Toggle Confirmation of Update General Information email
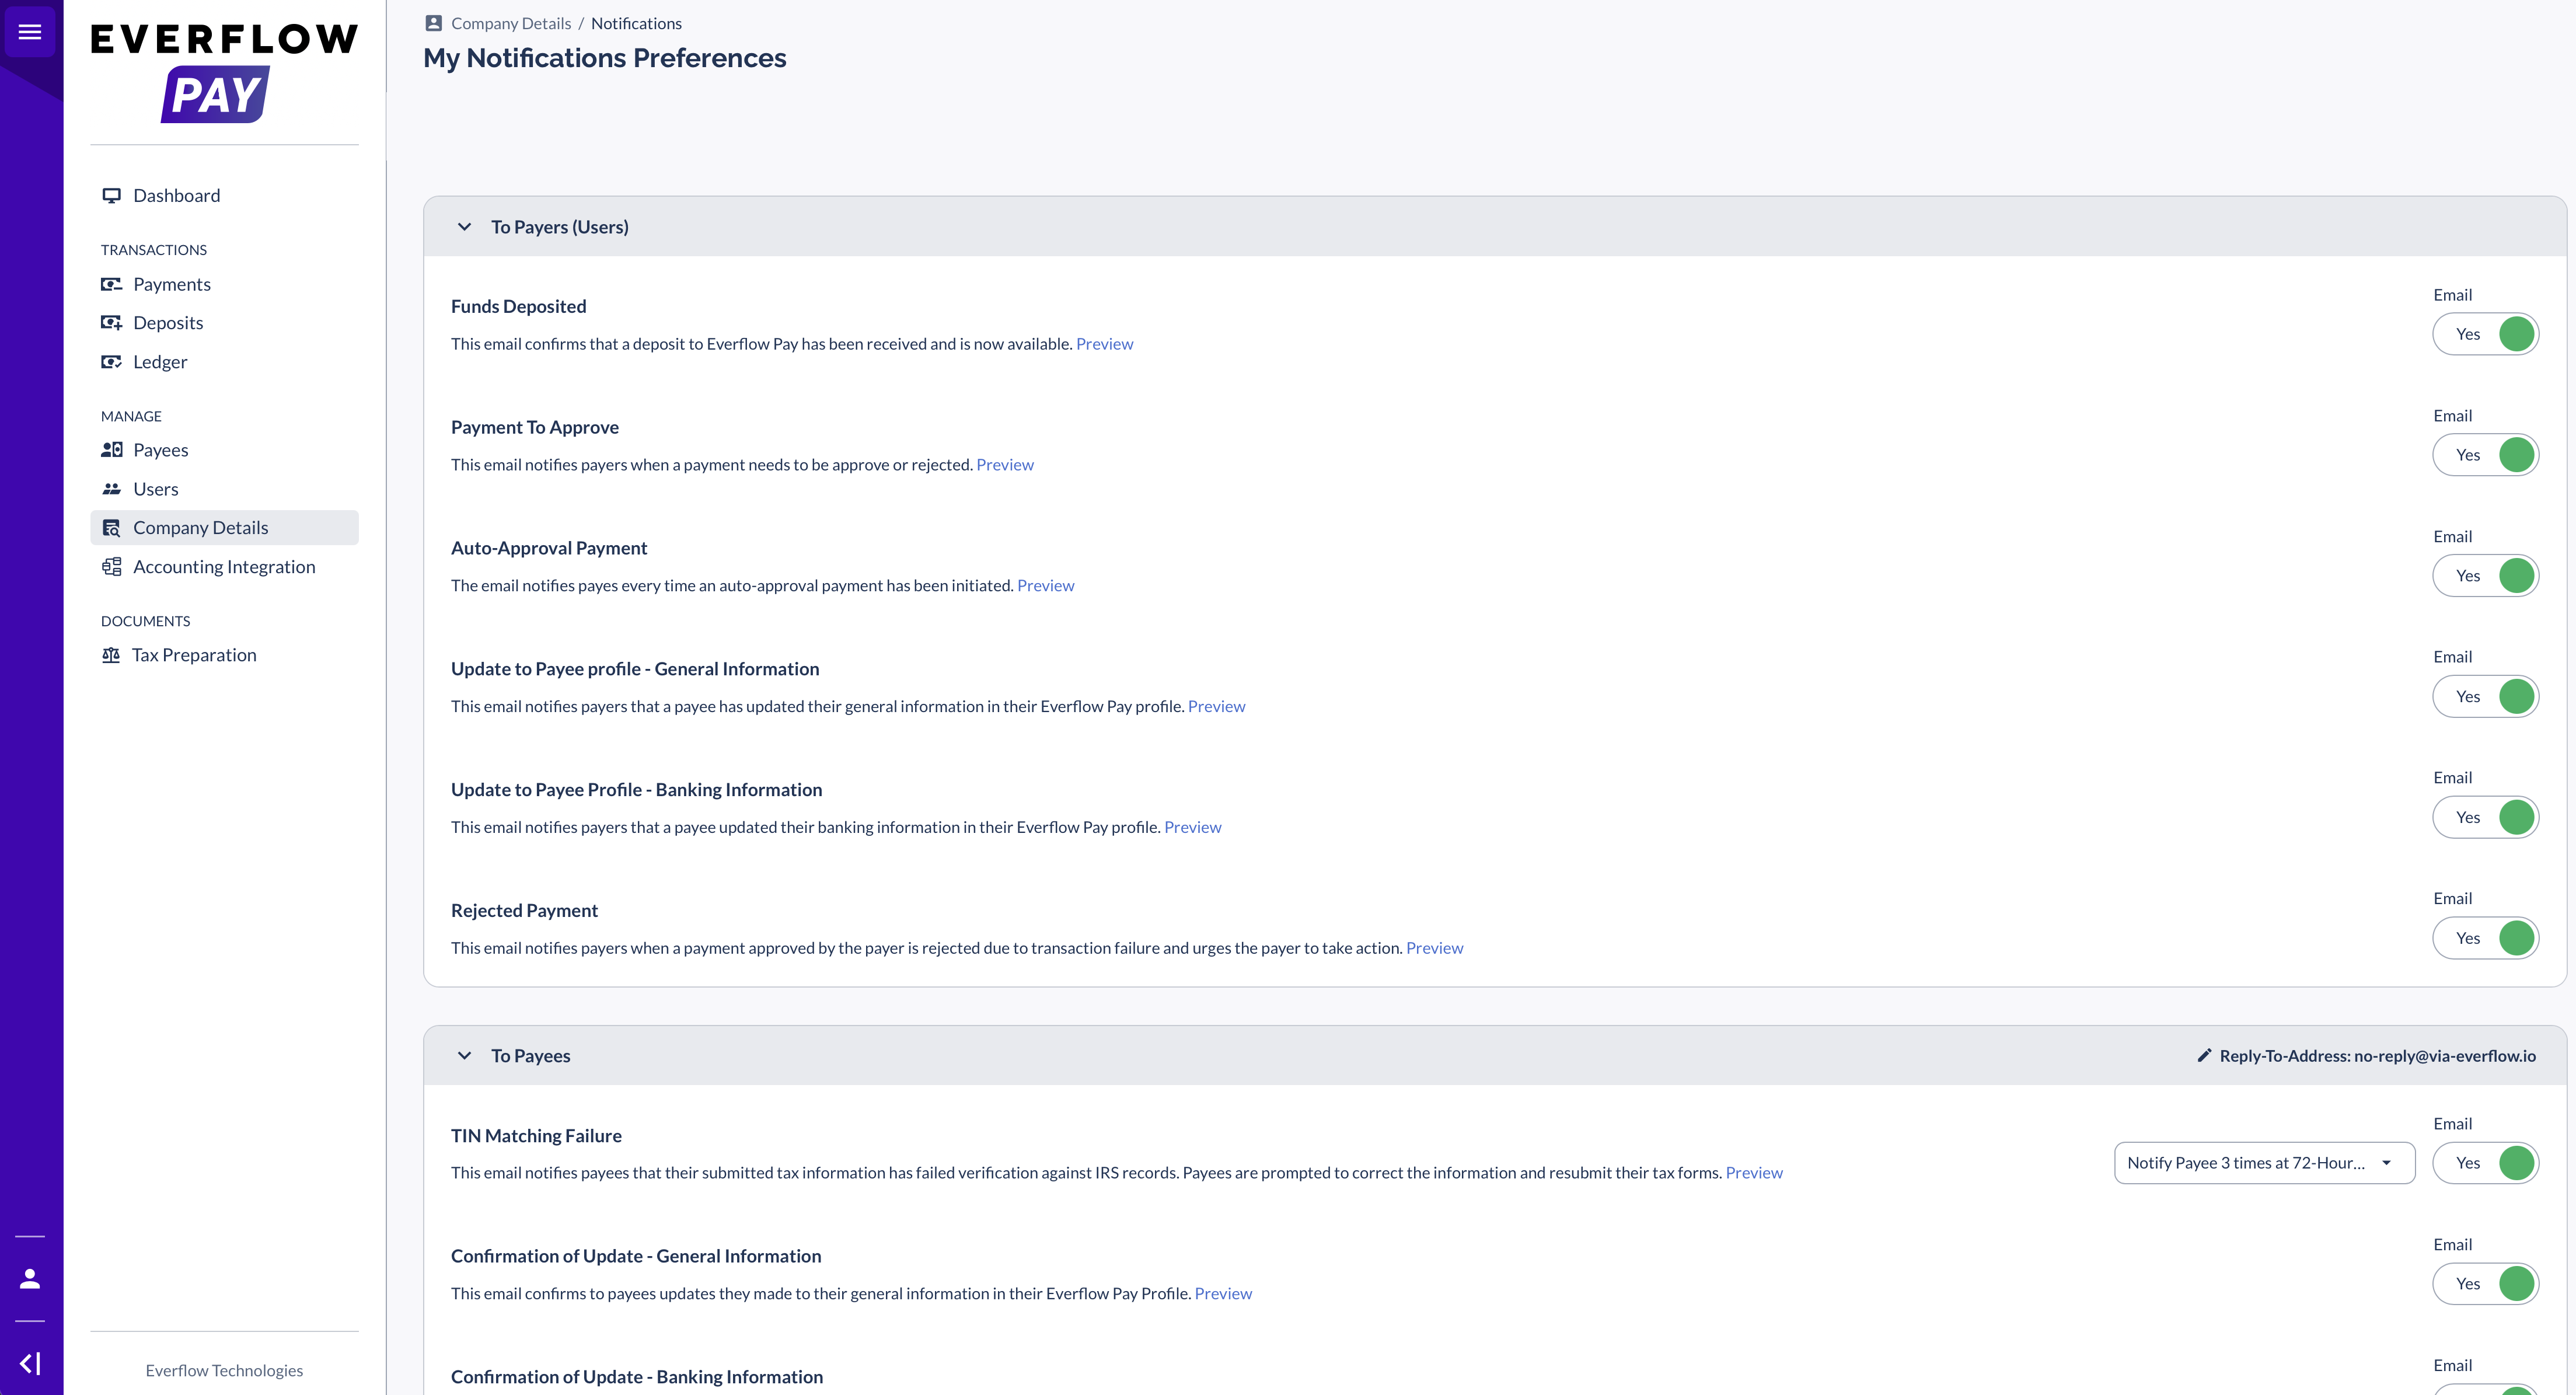2576x1395 pixels. (2485, 1284)
